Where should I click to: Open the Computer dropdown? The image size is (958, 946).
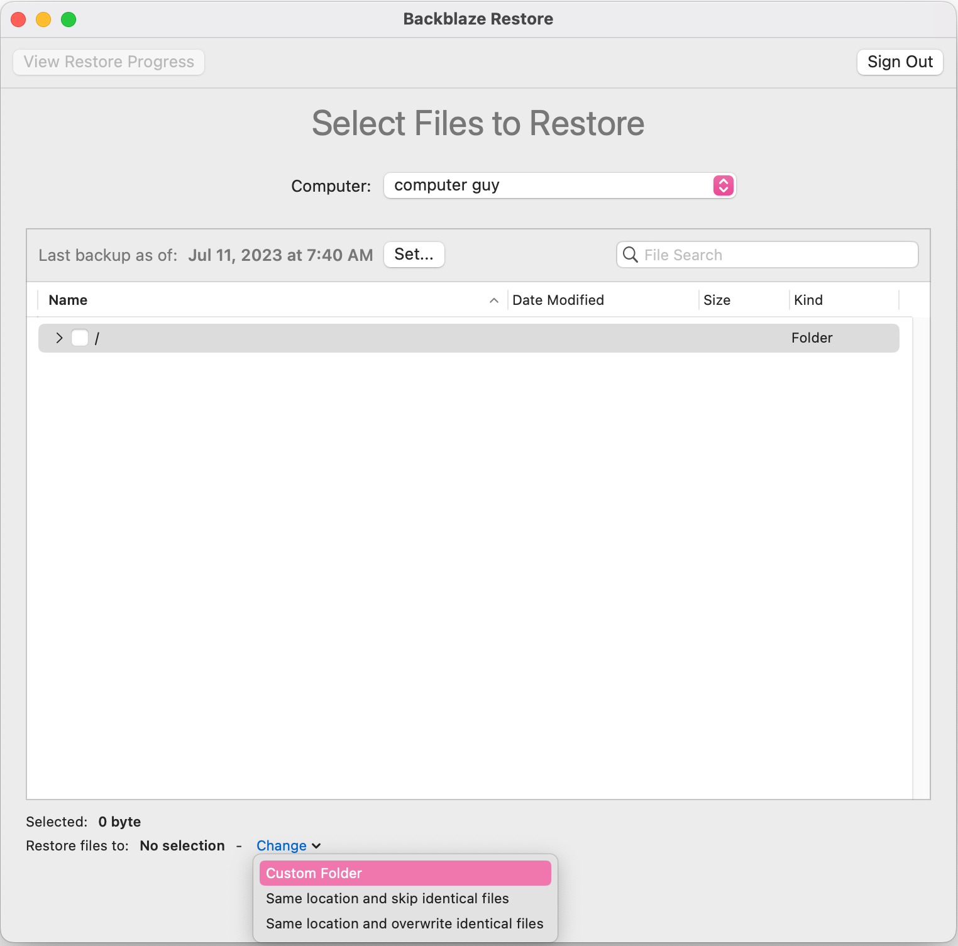click(x=559, y=185)
